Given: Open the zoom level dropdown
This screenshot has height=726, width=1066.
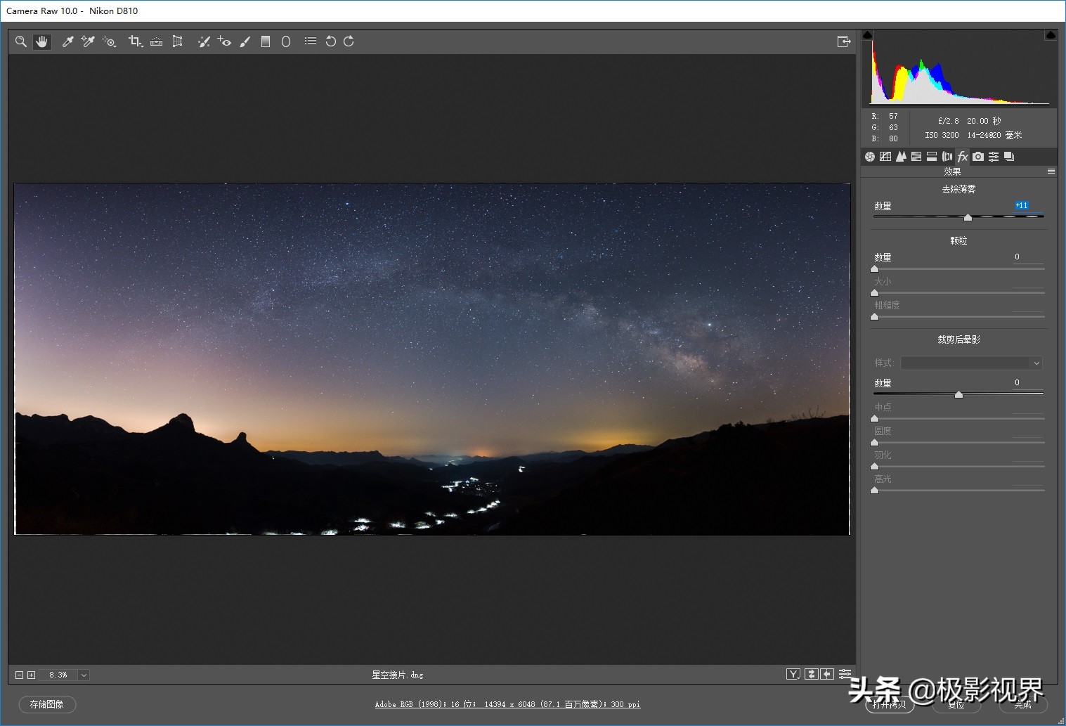Looking at the screenshot, I should point(84,675).
